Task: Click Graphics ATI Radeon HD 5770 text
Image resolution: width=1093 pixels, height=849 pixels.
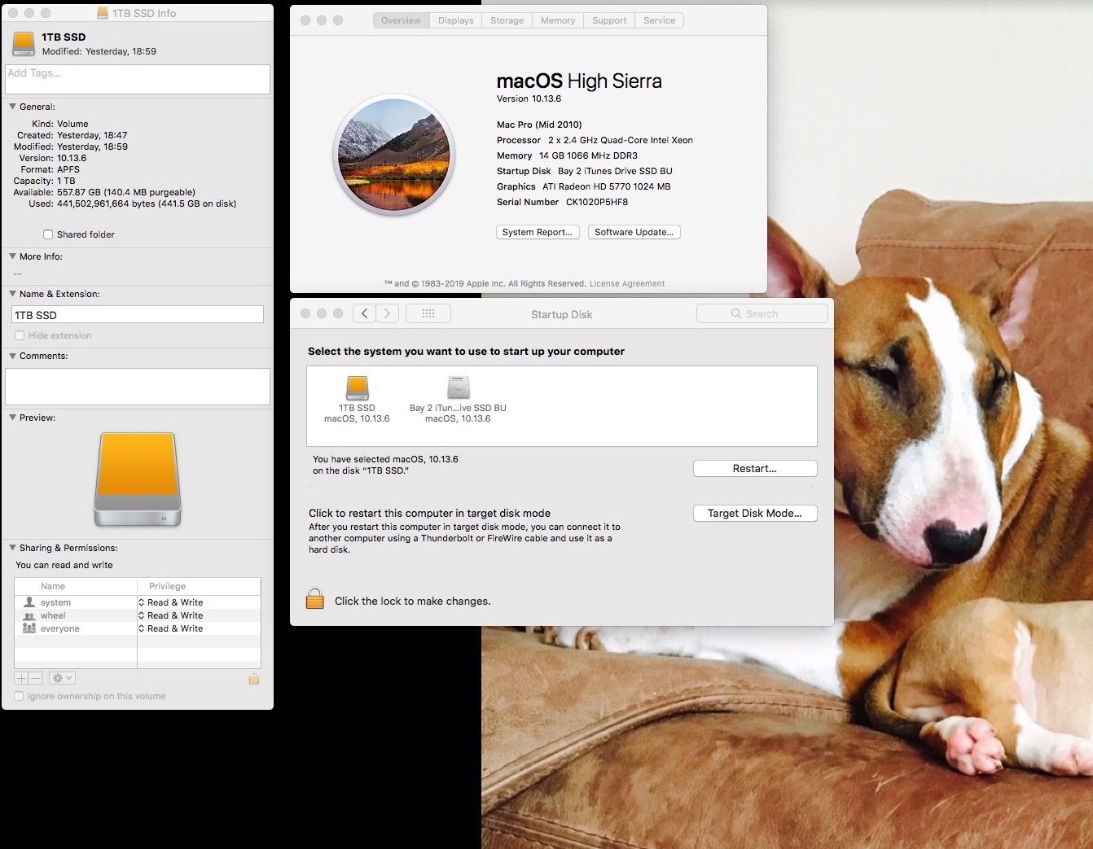Action: tap(583, 186)
